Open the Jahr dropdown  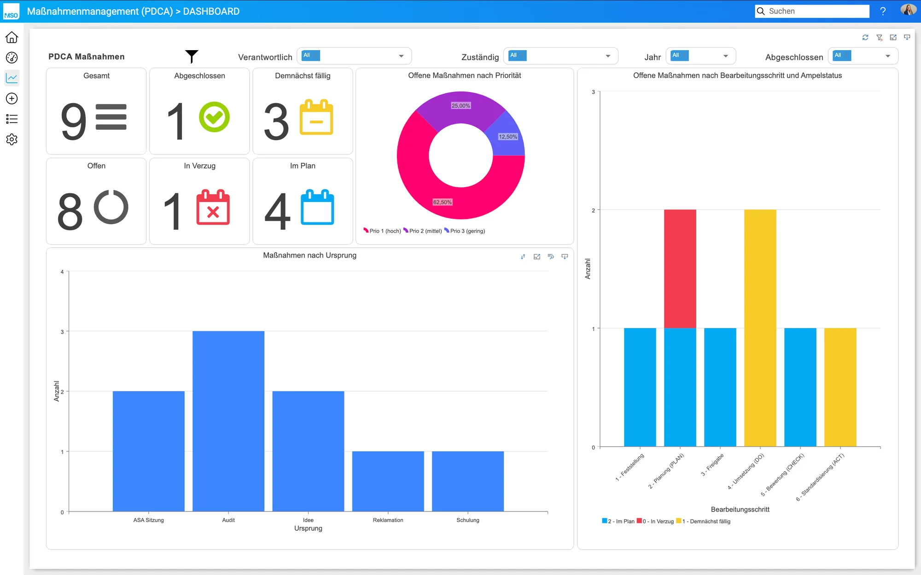click(701, 56)
